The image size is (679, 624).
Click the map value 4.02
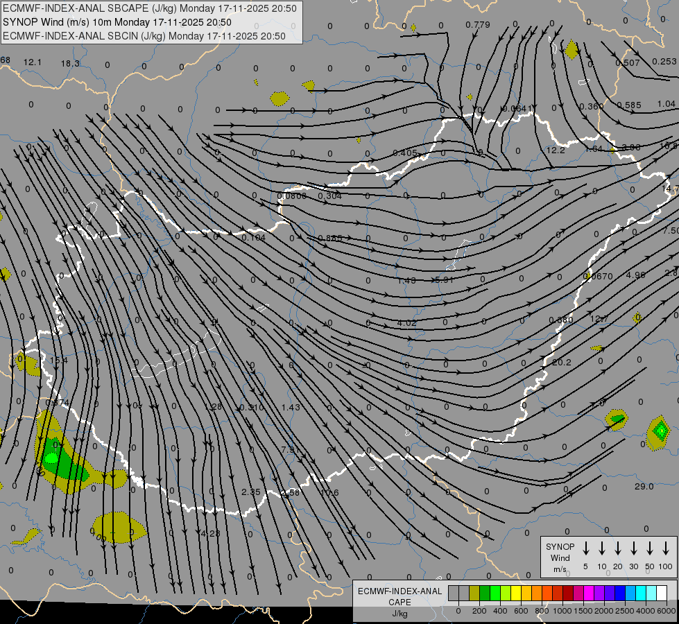coord(406,323)
